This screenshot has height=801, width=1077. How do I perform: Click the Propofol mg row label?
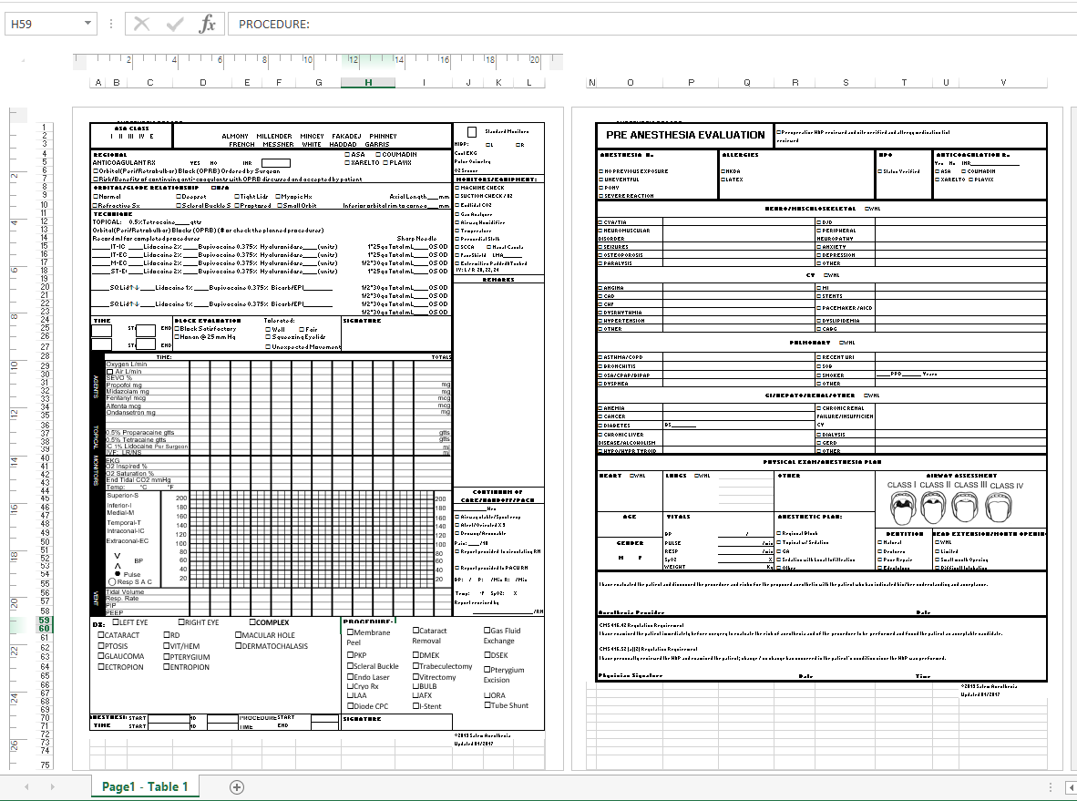(124, 385)
